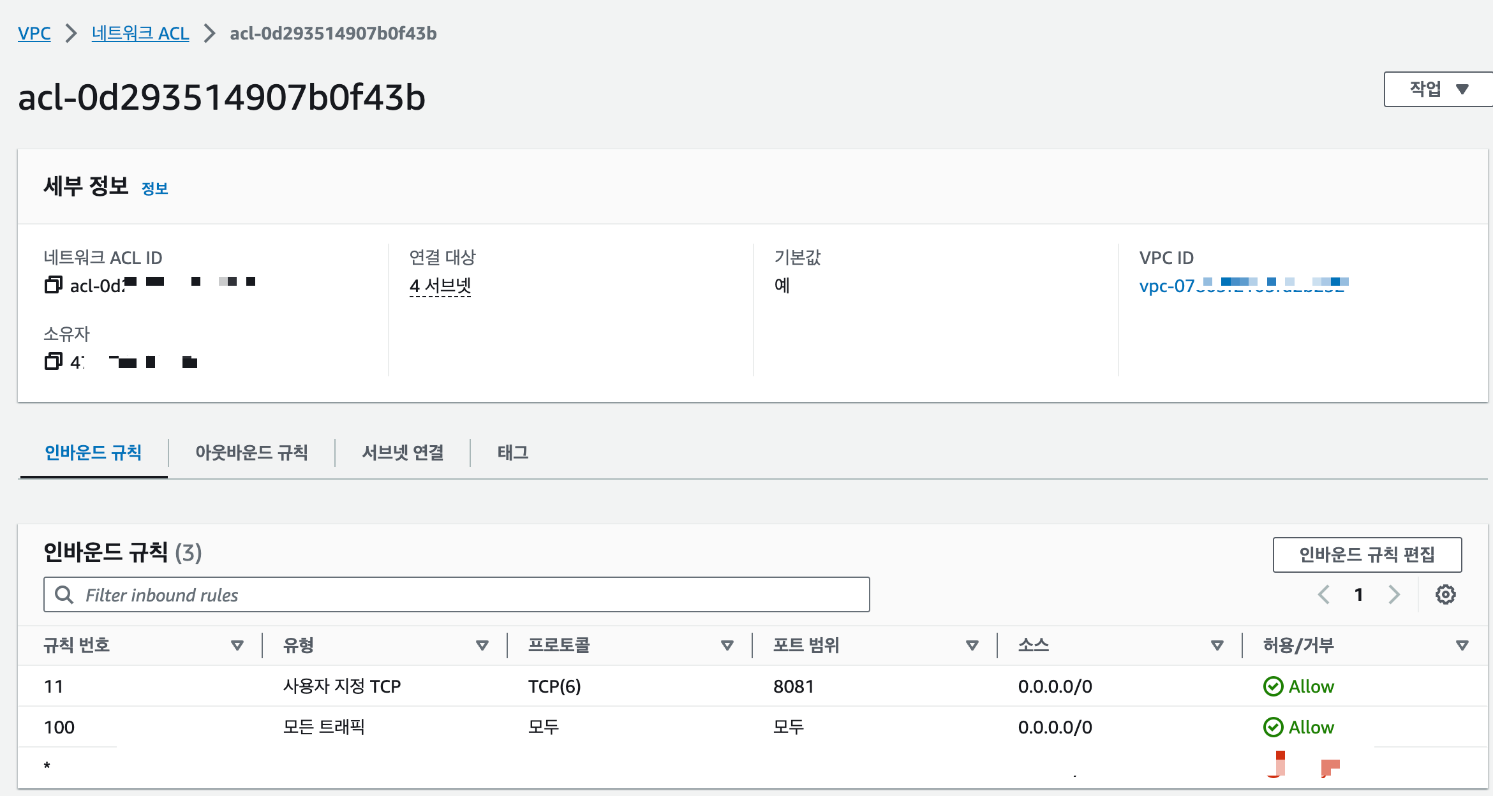Click the 인바운드 규칙 편집 button
The width and height of the screenshot is (1493, 796).
coord(1367,554)
